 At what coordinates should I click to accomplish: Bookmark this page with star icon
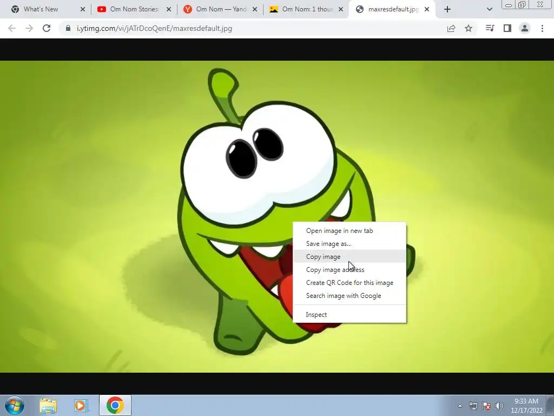[x=469, y=28]
